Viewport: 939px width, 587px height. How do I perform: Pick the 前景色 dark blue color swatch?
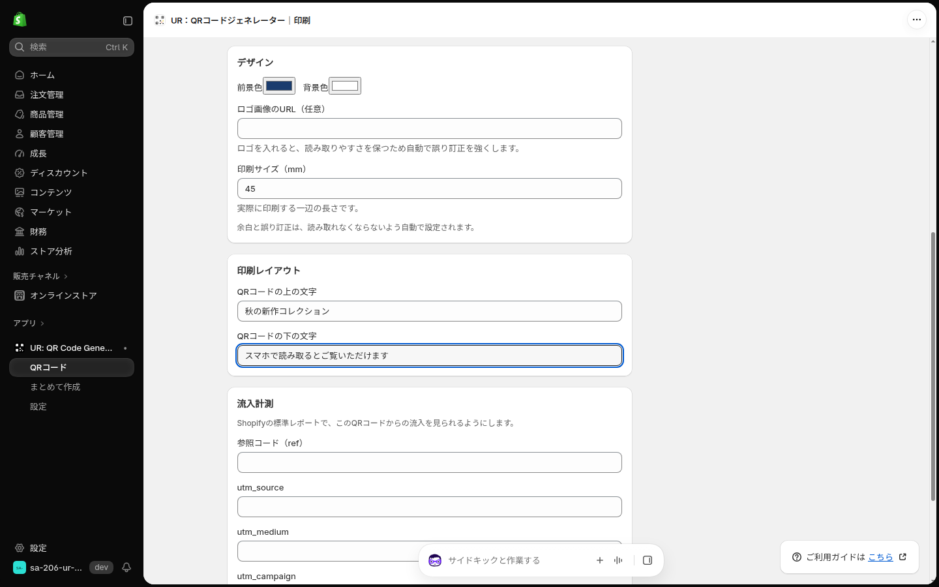pyautogui.click(x=279, y=86)
